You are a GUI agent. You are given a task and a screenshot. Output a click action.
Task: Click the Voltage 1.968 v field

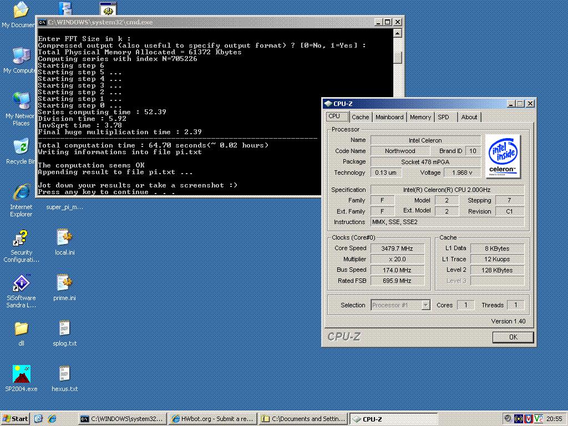tap(462, 173)
